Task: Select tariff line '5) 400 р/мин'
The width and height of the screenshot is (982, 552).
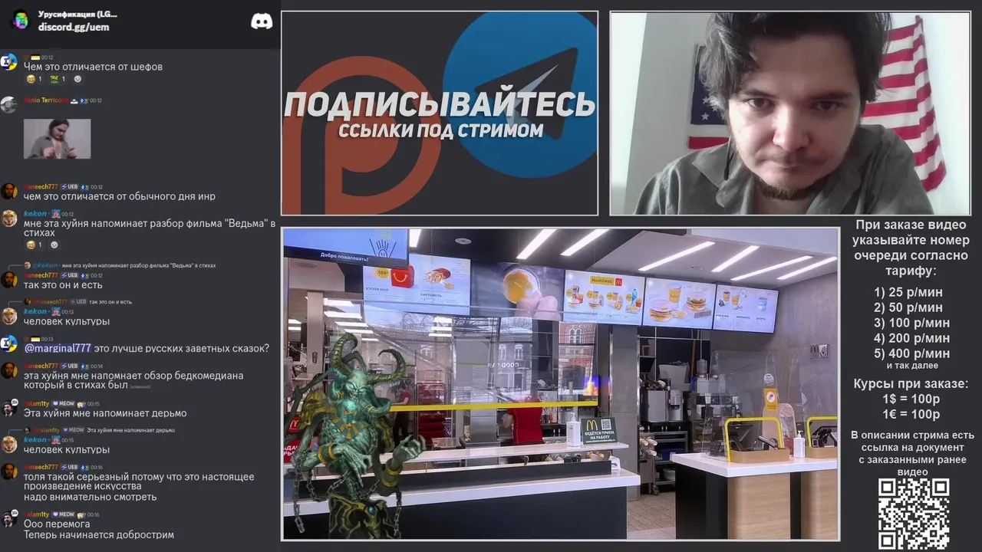Action: (911, 353)
